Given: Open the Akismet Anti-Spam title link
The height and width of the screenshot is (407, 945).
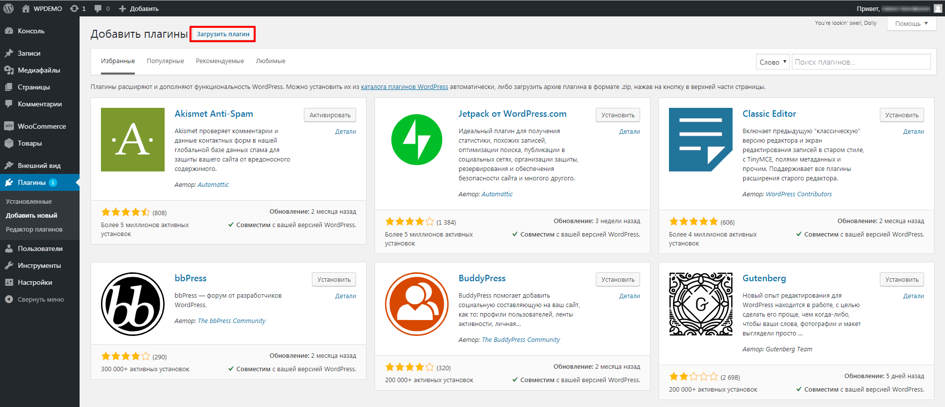Looking at the screenshot, I should [214, 114].
